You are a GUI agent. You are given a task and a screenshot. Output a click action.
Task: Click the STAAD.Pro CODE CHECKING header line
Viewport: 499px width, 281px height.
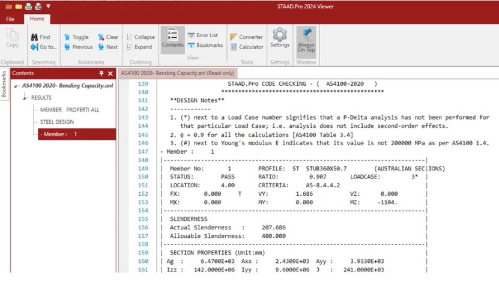pos(302,83)
